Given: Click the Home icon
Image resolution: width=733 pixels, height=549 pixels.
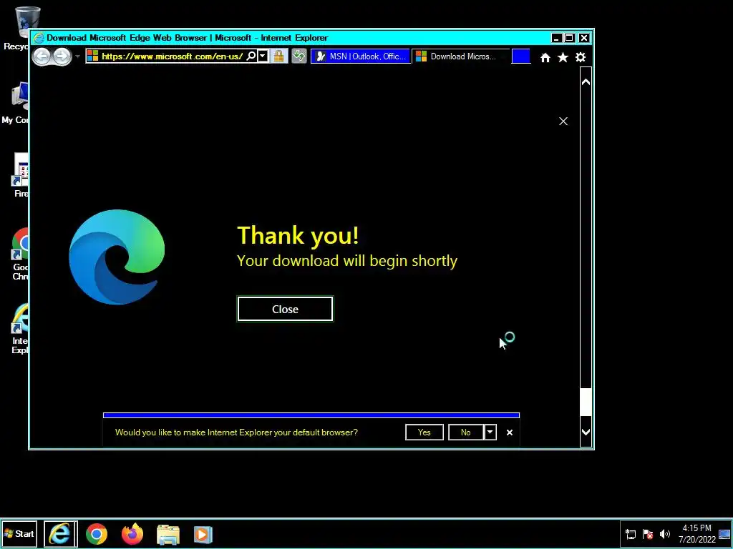Looking at the screenshot, I should click(x=545, y=57).
